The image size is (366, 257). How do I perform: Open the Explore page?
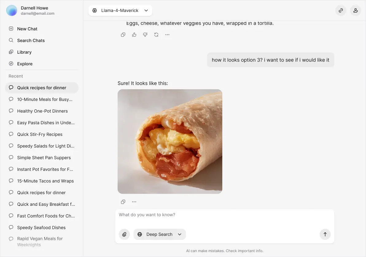[25, 63]
